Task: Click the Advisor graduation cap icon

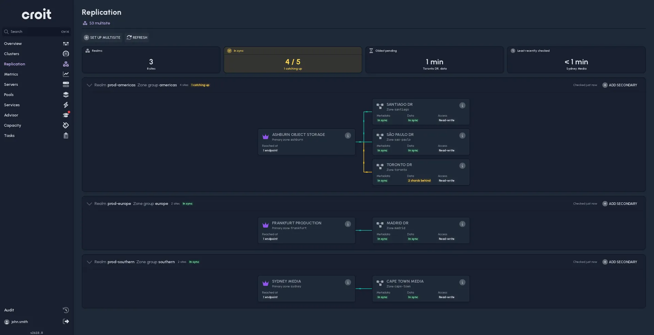Action: point(66,115)
